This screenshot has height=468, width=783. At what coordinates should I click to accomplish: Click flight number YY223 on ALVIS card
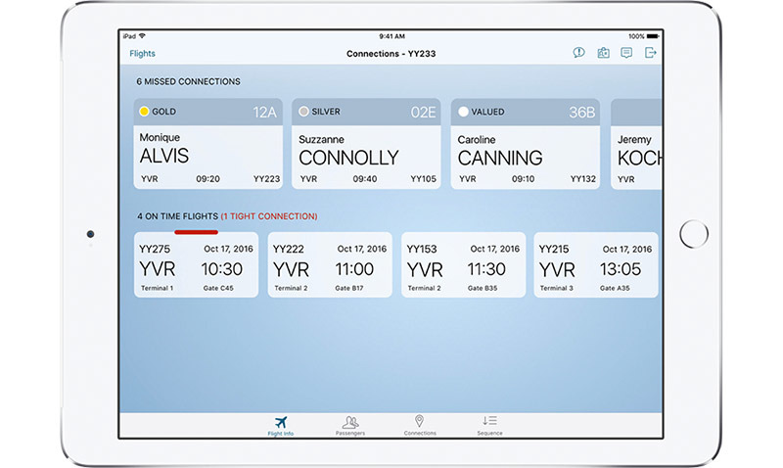click(x=266, y=179)
